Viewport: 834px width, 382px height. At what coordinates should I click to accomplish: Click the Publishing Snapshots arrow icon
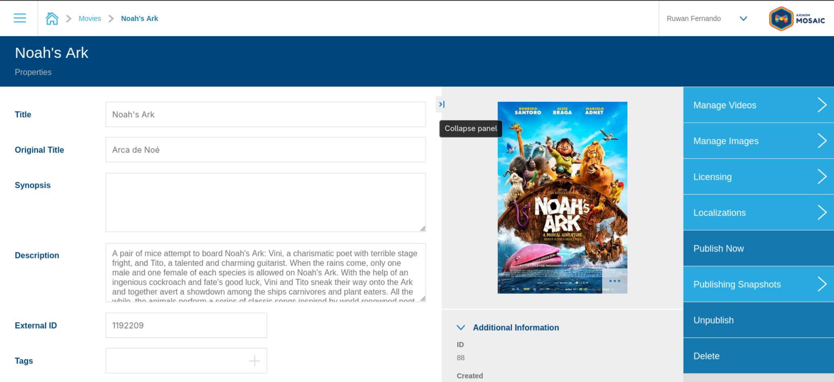(822, 284)
